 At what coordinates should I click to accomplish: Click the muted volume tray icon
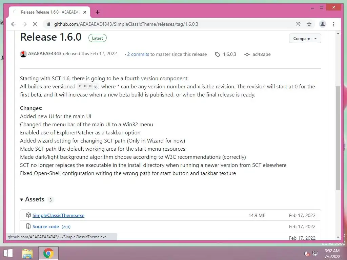(x=307, y=254)
